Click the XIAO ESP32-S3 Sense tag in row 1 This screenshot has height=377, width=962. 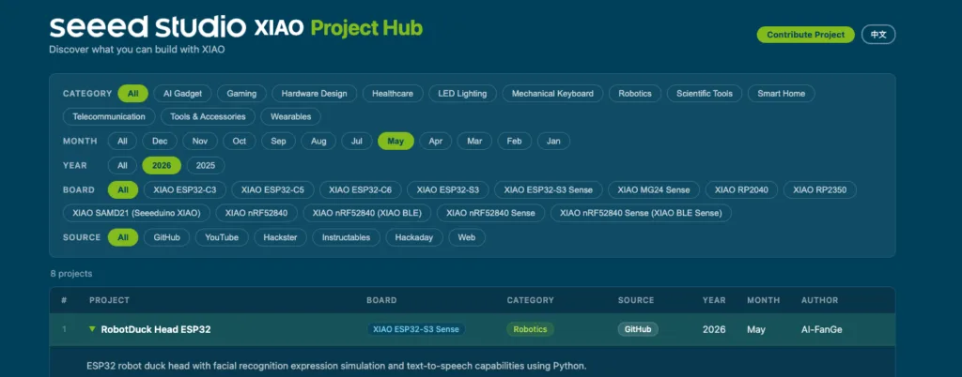(x=416, y=329)
